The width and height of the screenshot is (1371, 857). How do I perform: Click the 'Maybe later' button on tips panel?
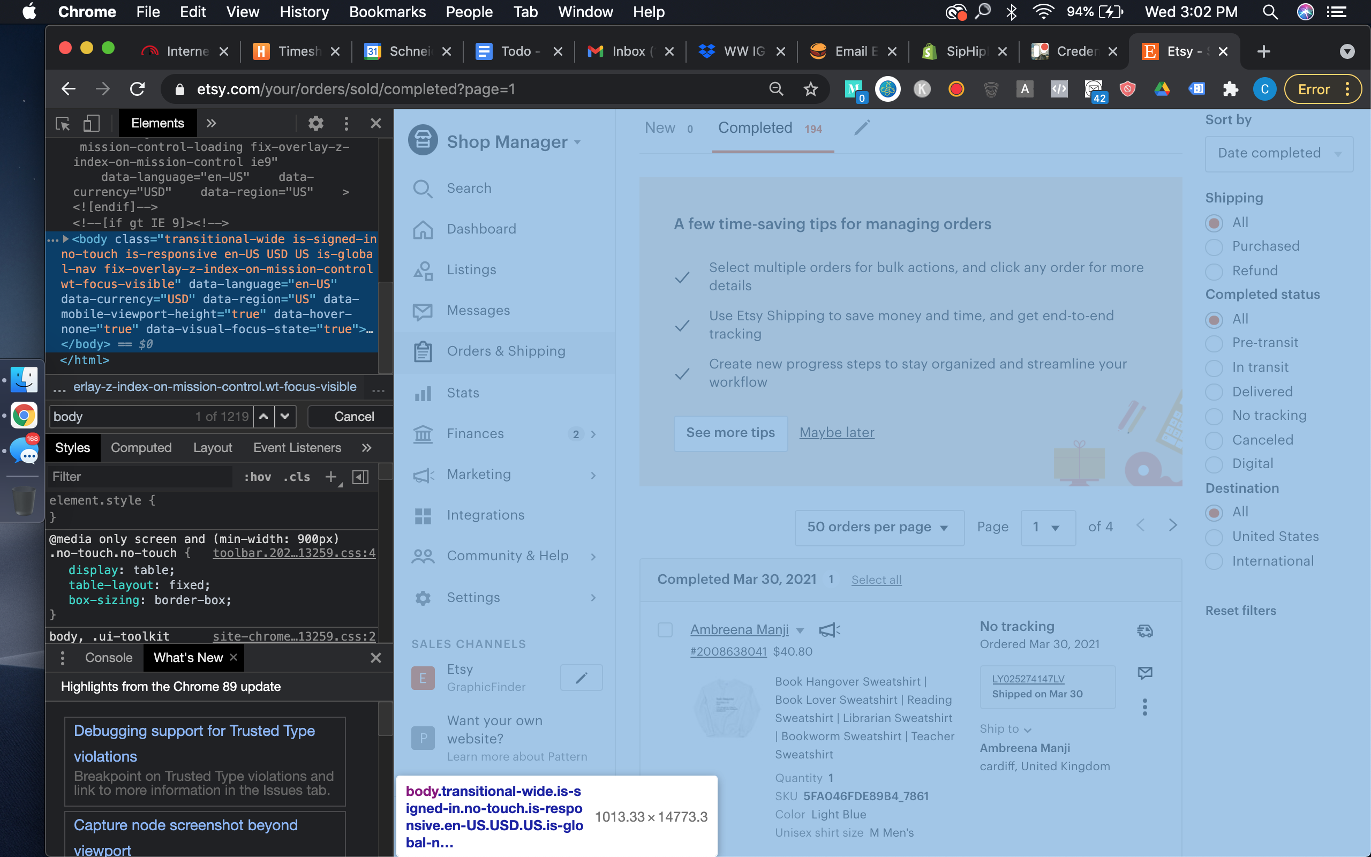pos(836,432)
